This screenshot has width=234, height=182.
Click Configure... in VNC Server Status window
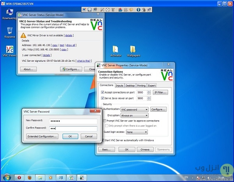pyautogui.click(x=71, y=69)
